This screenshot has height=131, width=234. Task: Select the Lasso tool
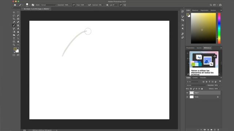(14, 16)
